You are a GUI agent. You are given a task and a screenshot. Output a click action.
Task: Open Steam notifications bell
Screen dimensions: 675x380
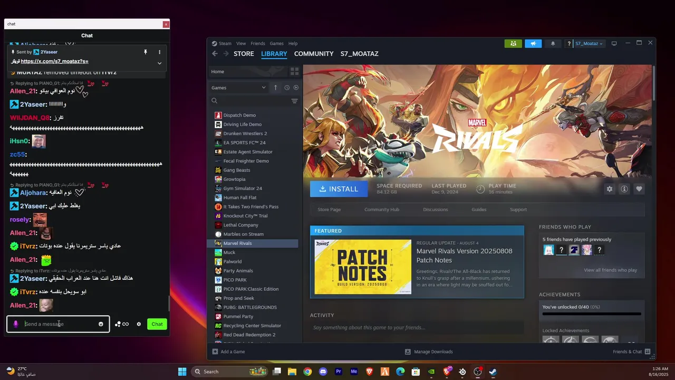click(x=553, y=44)
